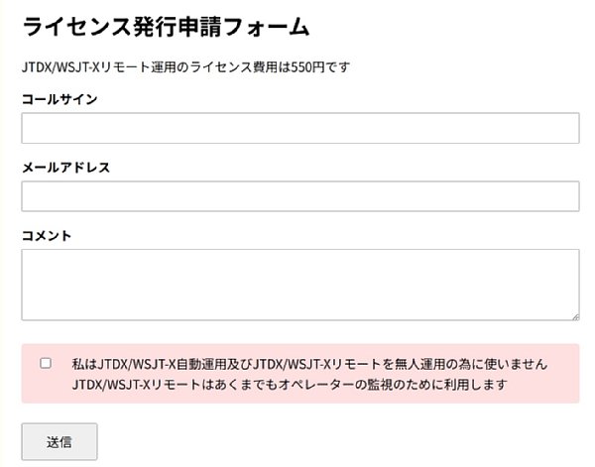Click the コールサイン field label
The image size is (595, 467).
59,98
